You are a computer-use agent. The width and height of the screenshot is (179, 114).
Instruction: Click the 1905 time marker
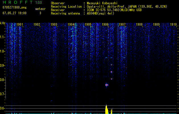tap(88, 25)
